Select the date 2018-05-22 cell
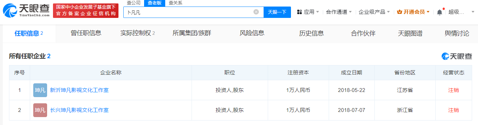The height and width of the screenshot is (125, 478). click(352, 90)
